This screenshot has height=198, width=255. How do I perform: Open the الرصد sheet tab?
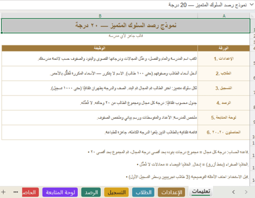pyautogui.click(x=91, y=192)
